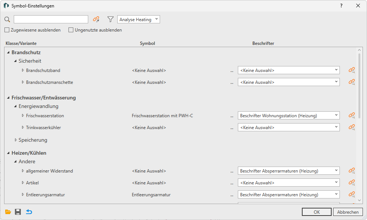Click link-search icon in Trinkwasserkühler row
Screen dimensions: 367x220
351,127
